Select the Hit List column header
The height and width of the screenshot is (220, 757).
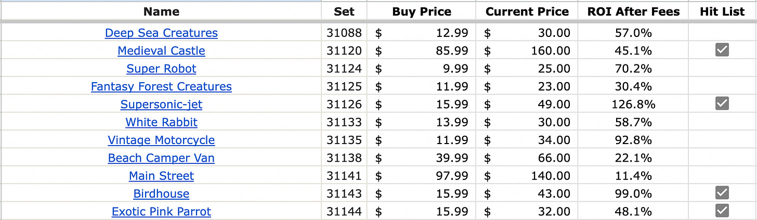(722, 11)
